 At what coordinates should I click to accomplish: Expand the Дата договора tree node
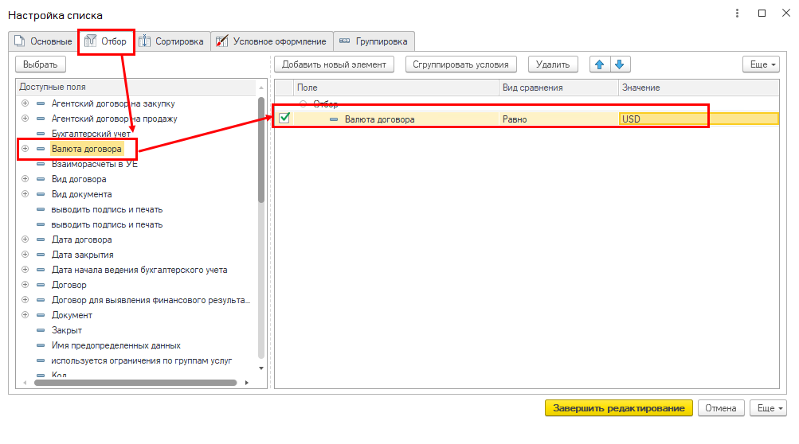25,240
